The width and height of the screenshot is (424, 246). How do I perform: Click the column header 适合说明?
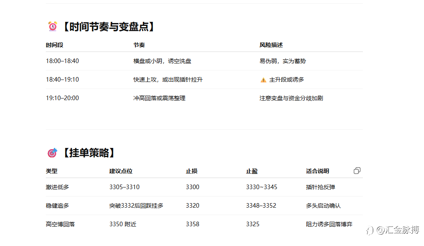(317, 171)
